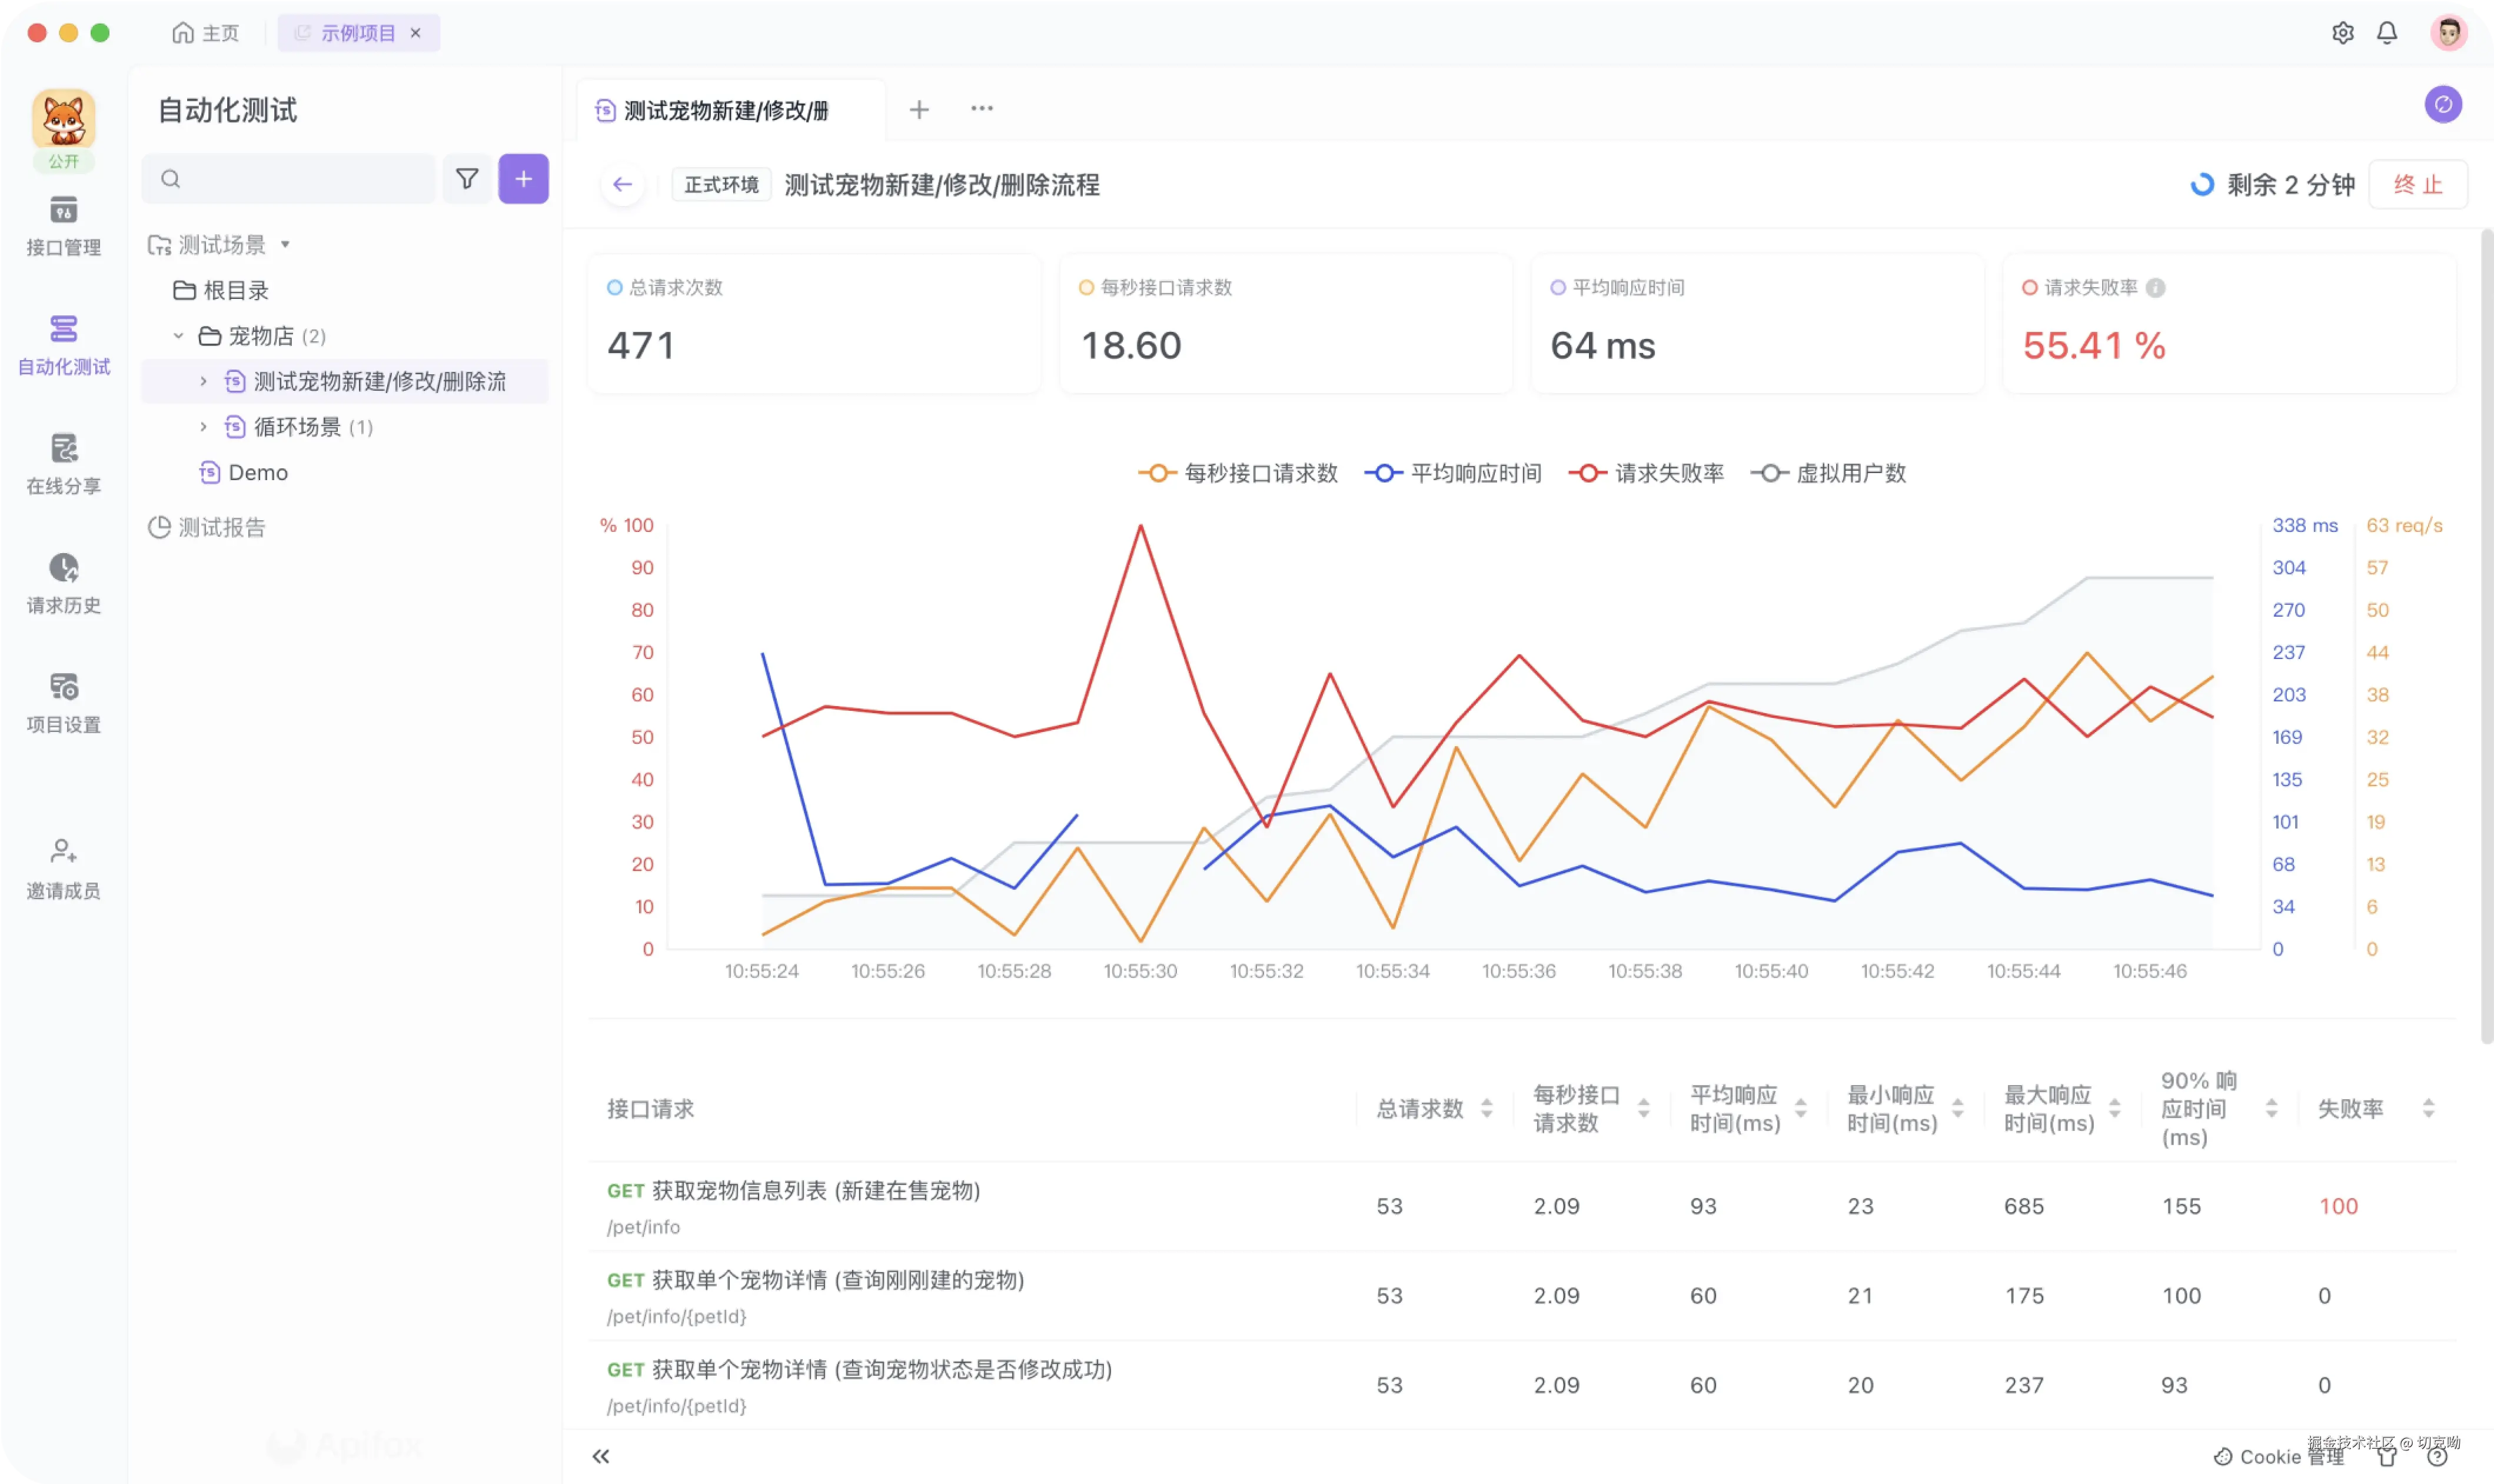2494x1484 pixels.
Task: Click the notification bell icon
Action: tap(2386, 33)
